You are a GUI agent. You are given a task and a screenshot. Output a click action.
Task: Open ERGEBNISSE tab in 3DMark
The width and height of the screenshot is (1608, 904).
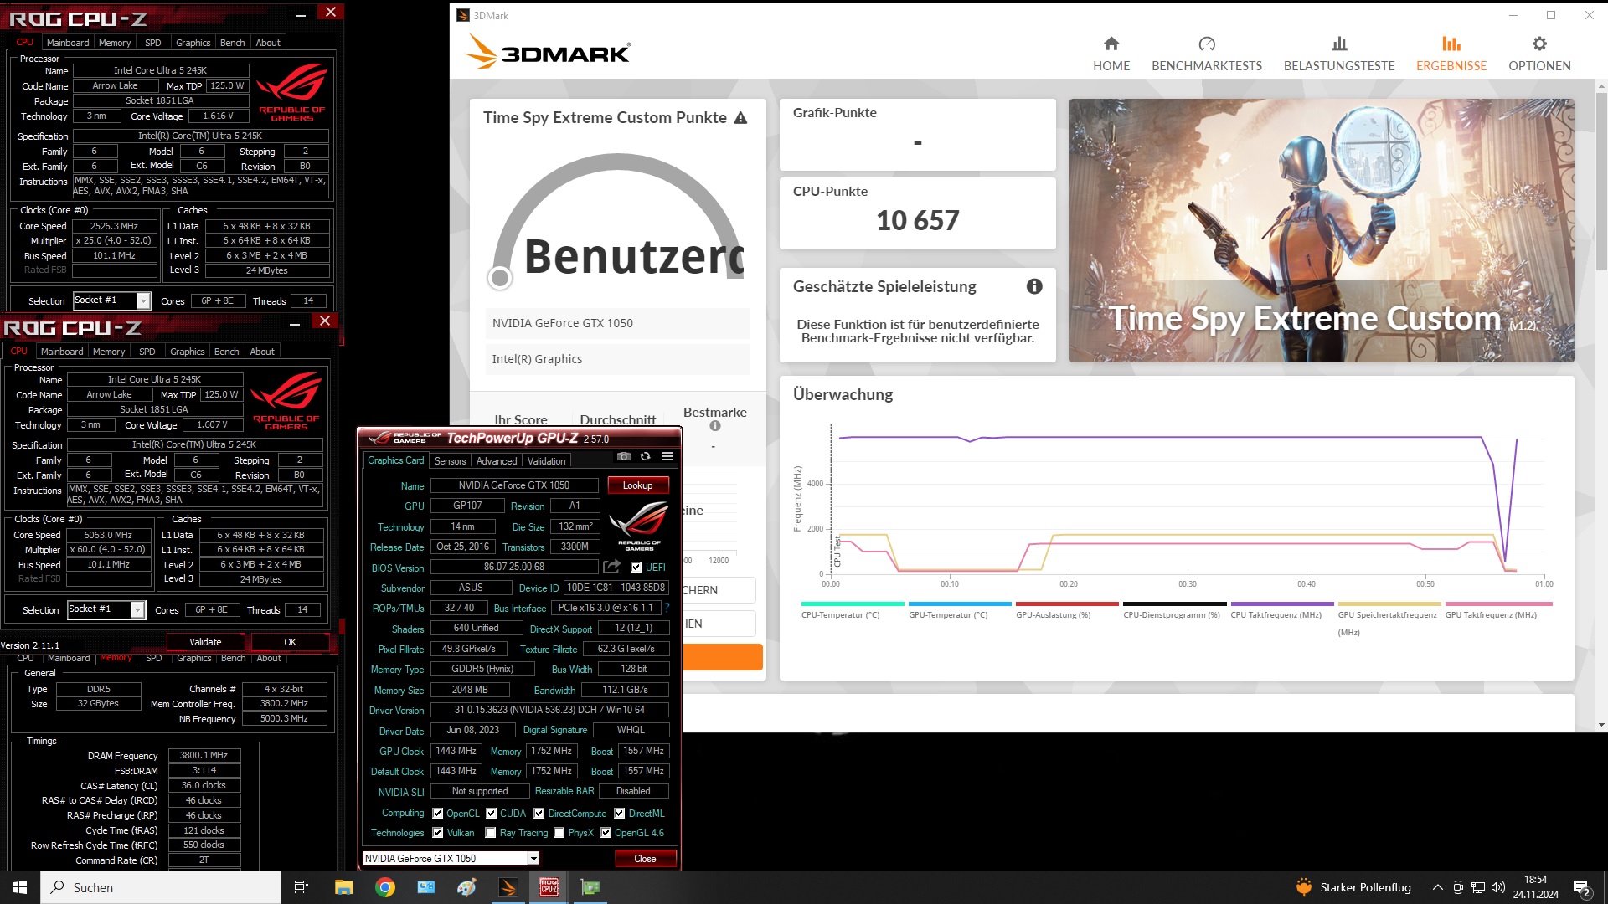tap(1451, 54)
